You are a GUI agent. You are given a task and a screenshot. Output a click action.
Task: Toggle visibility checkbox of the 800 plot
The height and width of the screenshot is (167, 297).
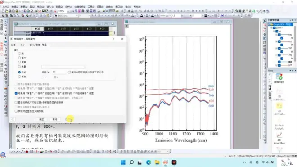pyautogui.click(x=279, y=62)
